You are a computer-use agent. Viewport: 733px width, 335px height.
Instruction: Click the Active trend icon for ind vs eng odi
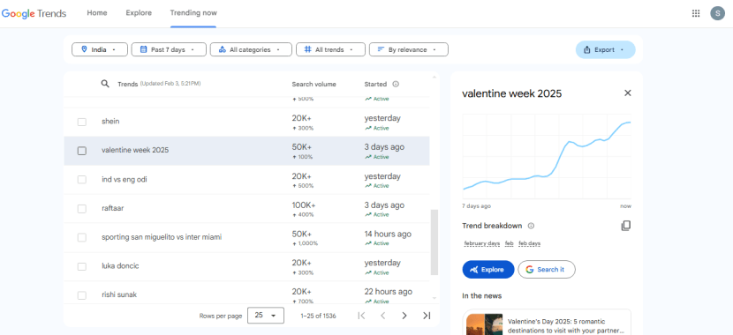click(x=368, y=186)
